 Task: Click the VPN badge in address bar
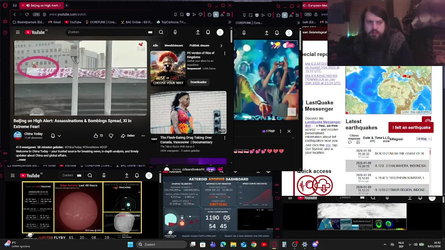pos(36,14)
